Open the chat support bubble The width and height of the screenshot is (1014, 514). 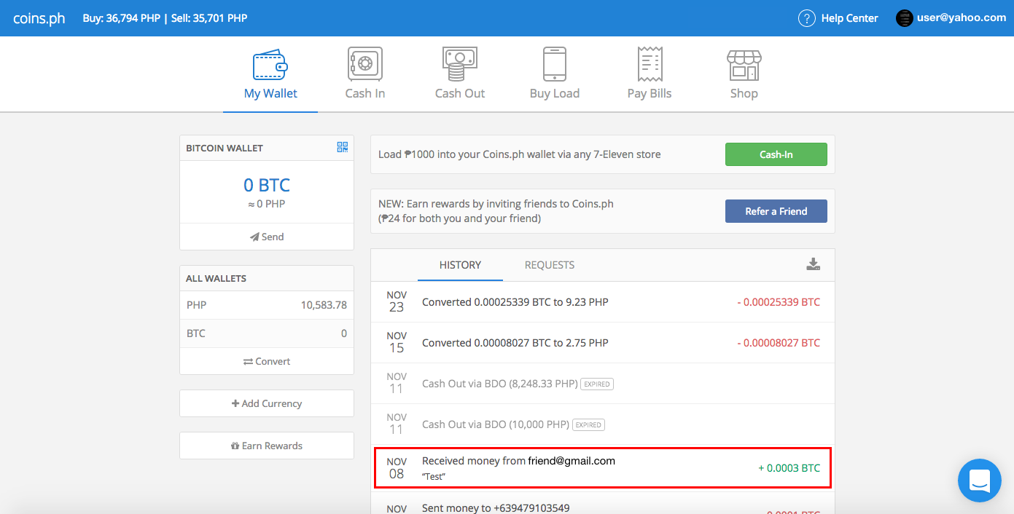(980, 481)
